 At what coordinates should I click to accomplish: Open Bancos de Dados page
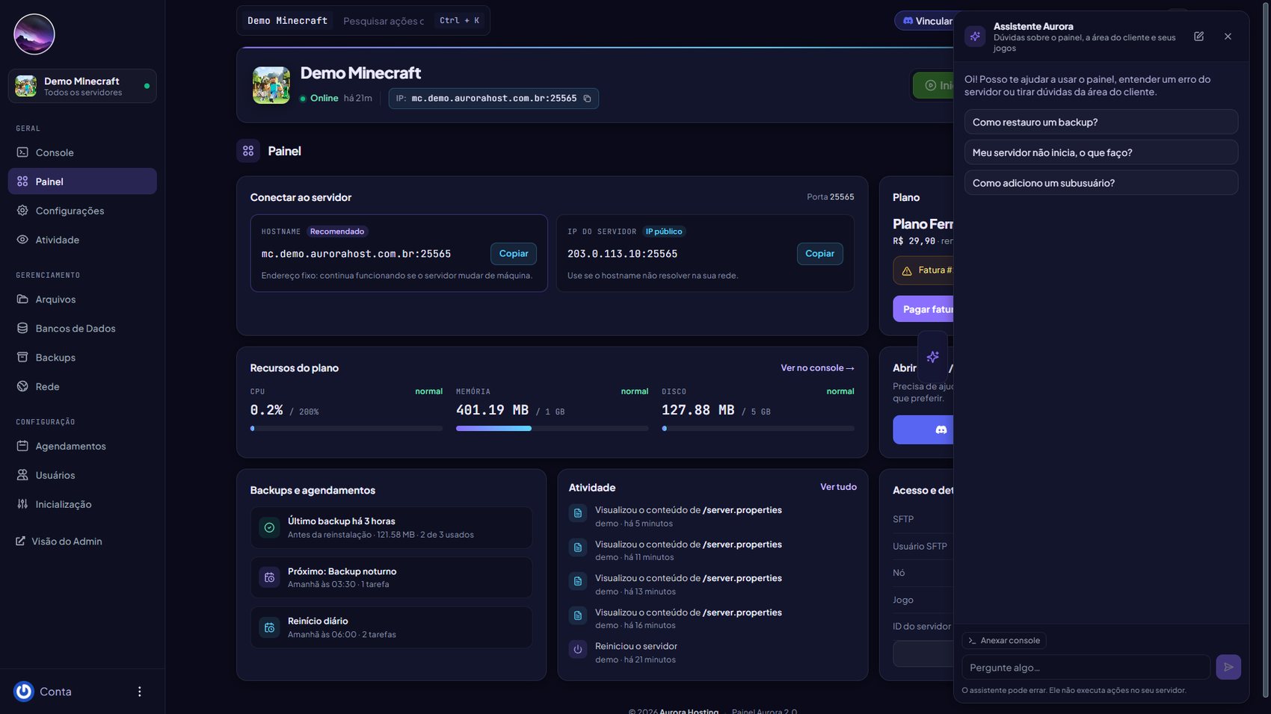coord(82,329)
